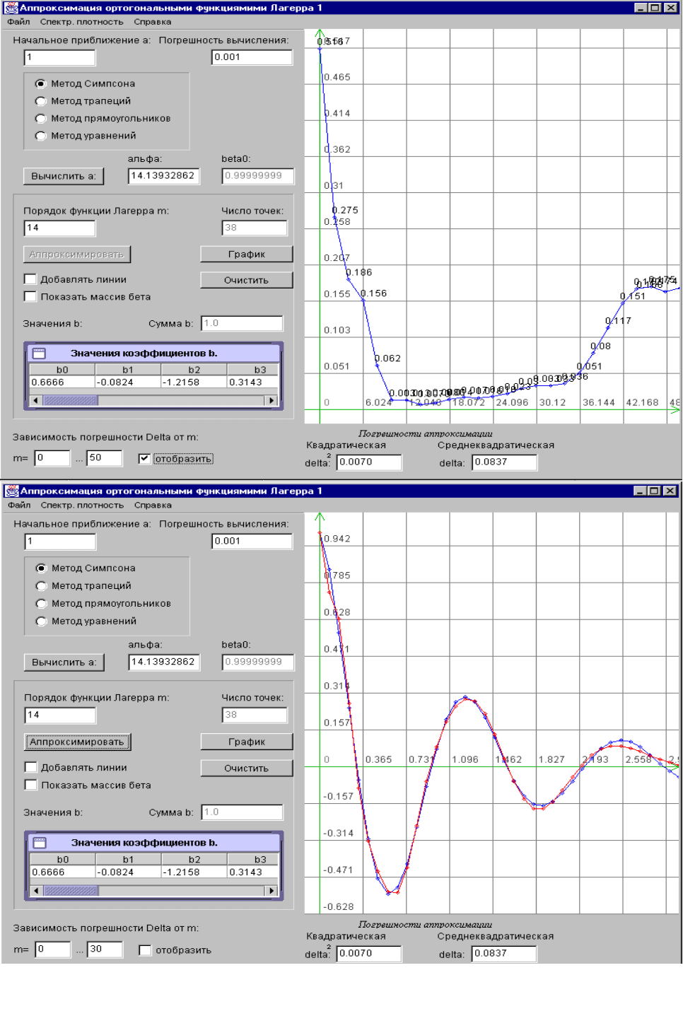Open the 'Справка' menu in the upper window
The width and height of the screenshot is (683, 1016).
153,22
